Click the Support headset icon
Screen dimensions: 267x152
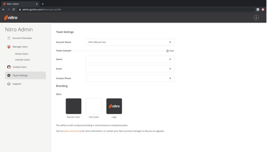[9, 84]
